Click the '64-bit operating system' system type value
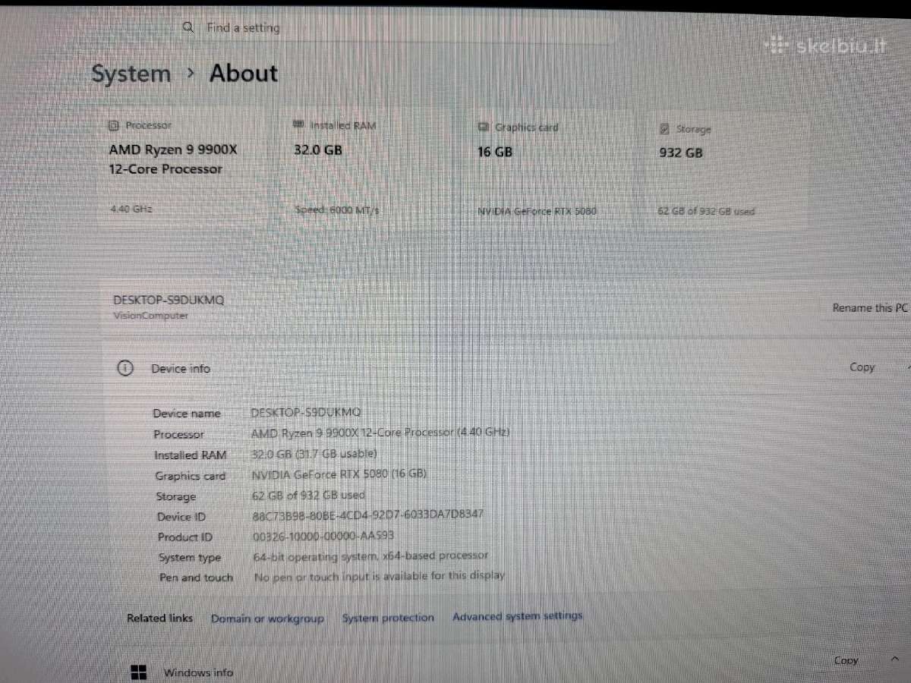 pyautogui.click(x=370, y=556)
